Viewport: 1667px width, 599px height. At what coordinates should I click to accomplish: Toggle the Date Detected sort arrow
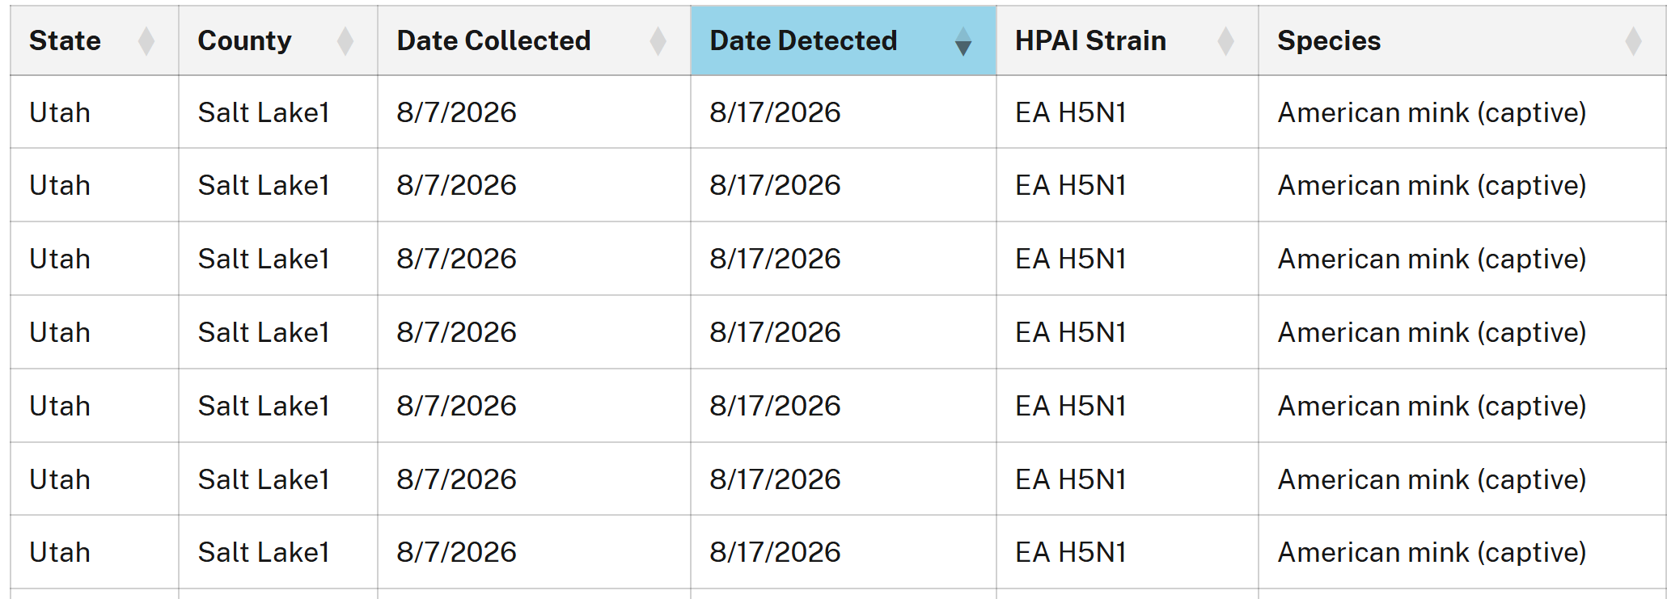[963, 41]
